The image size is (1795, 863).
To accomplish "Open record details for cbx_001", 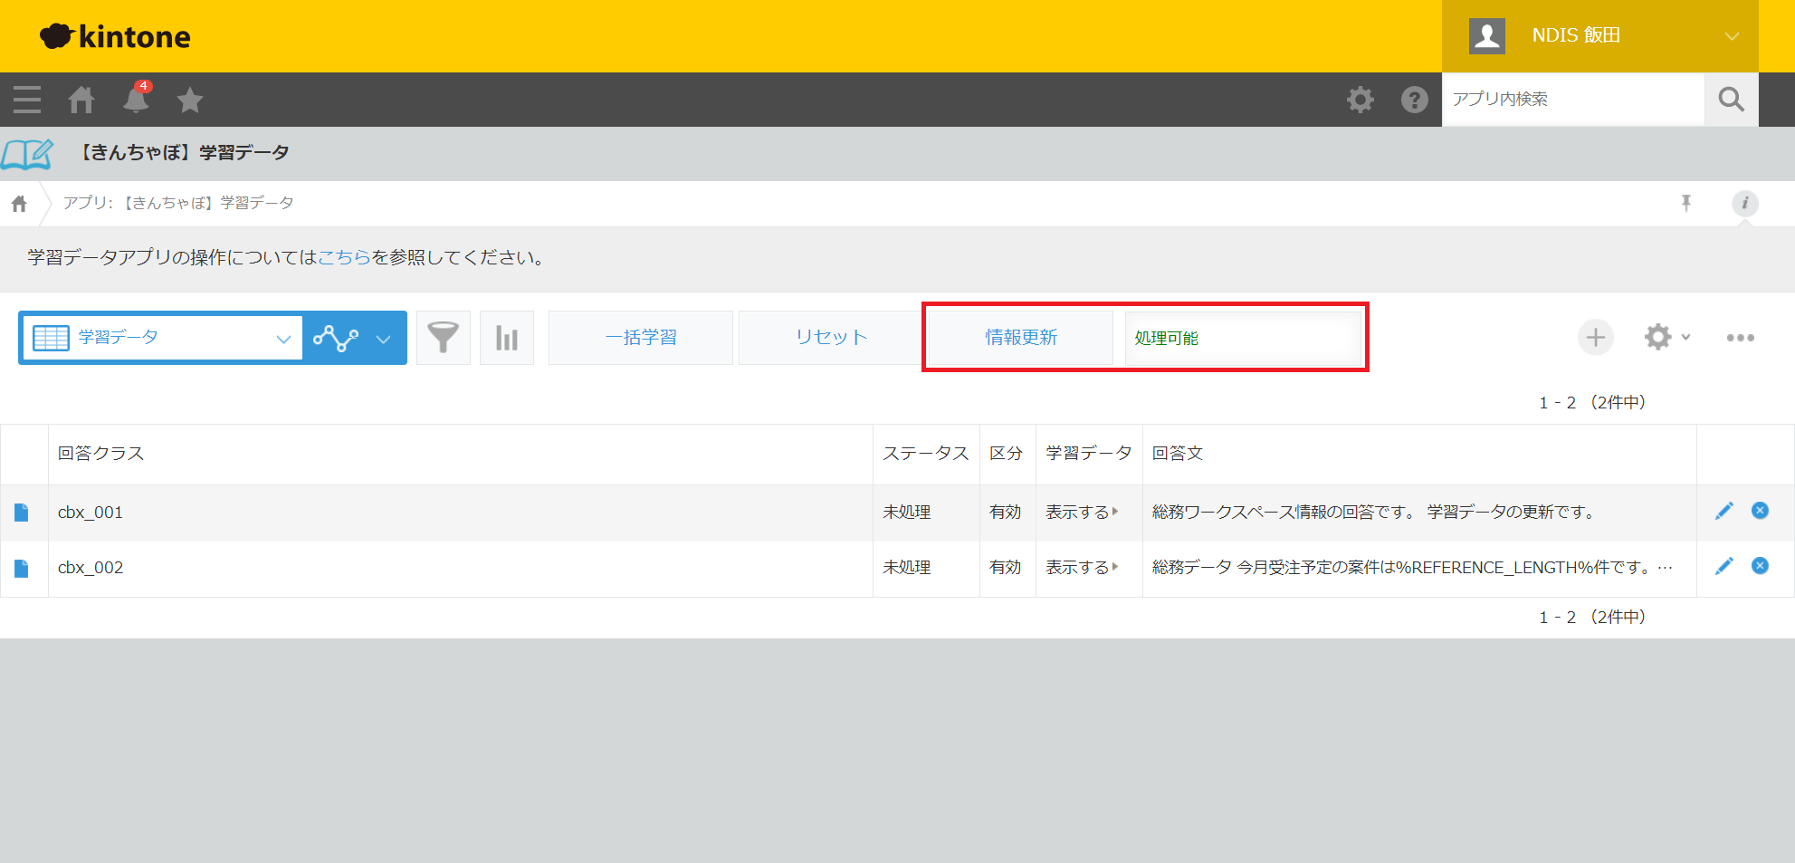I will [x=22, y=513].
